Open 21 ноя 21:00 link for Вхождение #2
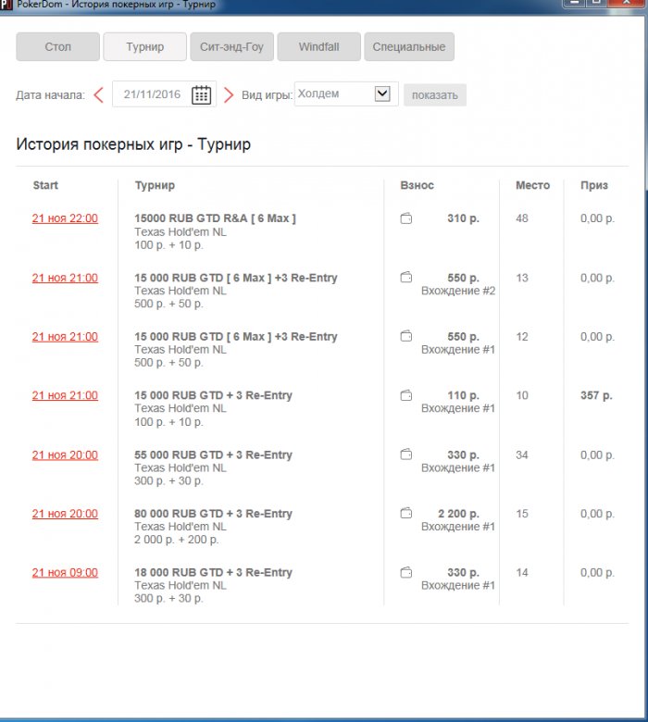Viewport: 648px width, 722px height. [65, 278]
